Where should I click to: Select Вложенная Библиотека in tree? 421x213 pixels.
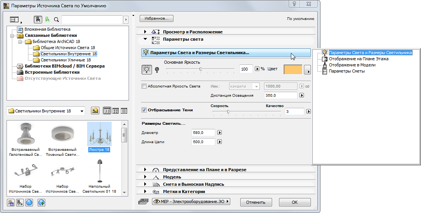[47, 29]
